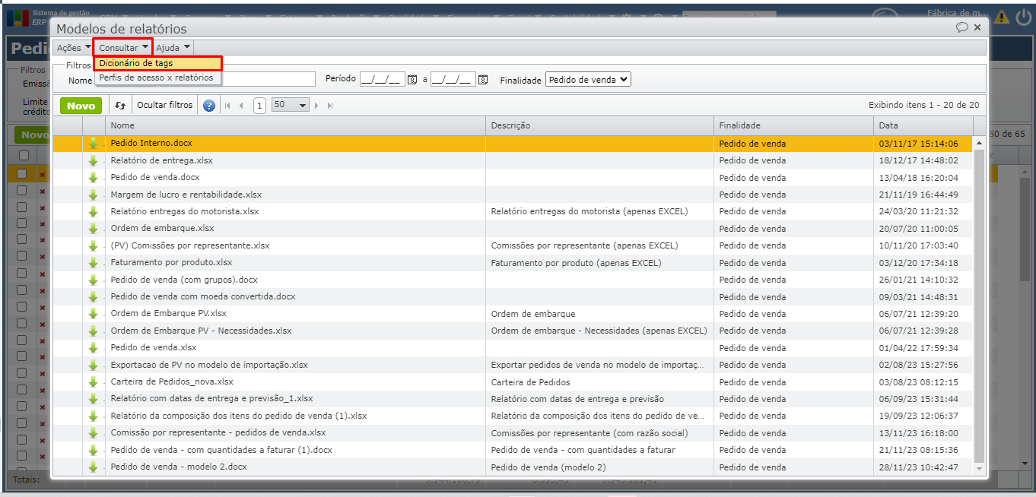Open the Ações dropdown menu
Screen dimensions: 1036x497
[74, 48]
